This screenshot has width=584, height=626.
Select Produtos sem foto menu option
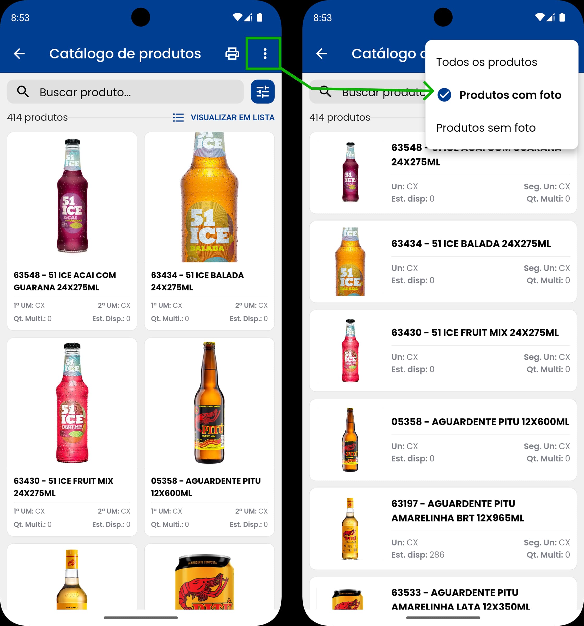coord(485,128)
